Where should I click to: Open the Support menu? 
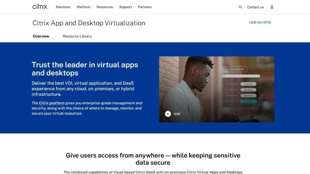(x=125, y=7)
